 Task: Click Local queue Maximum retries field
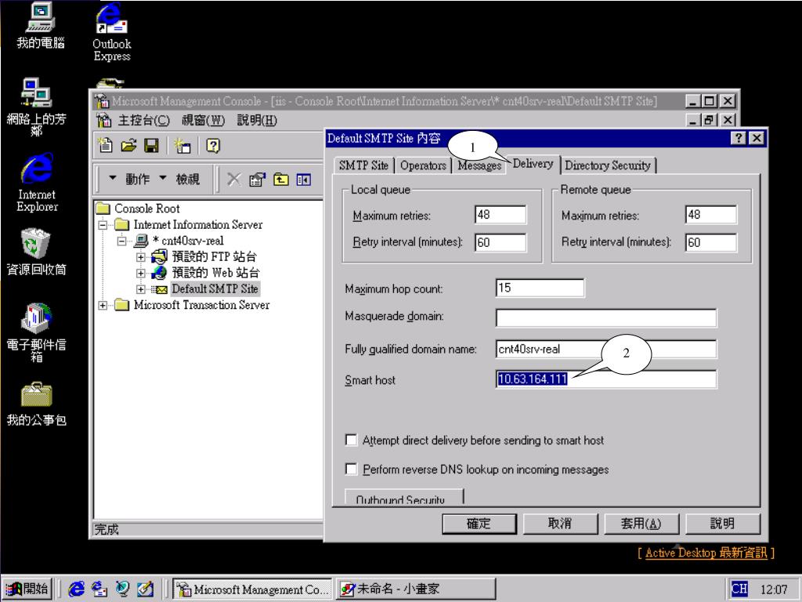(x=500, y=215)
